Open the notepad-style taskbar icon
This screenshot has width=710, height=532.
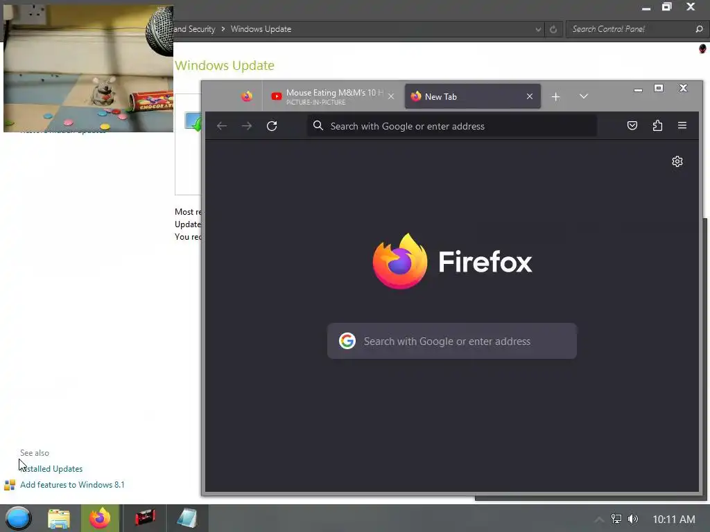click(187, 518)
